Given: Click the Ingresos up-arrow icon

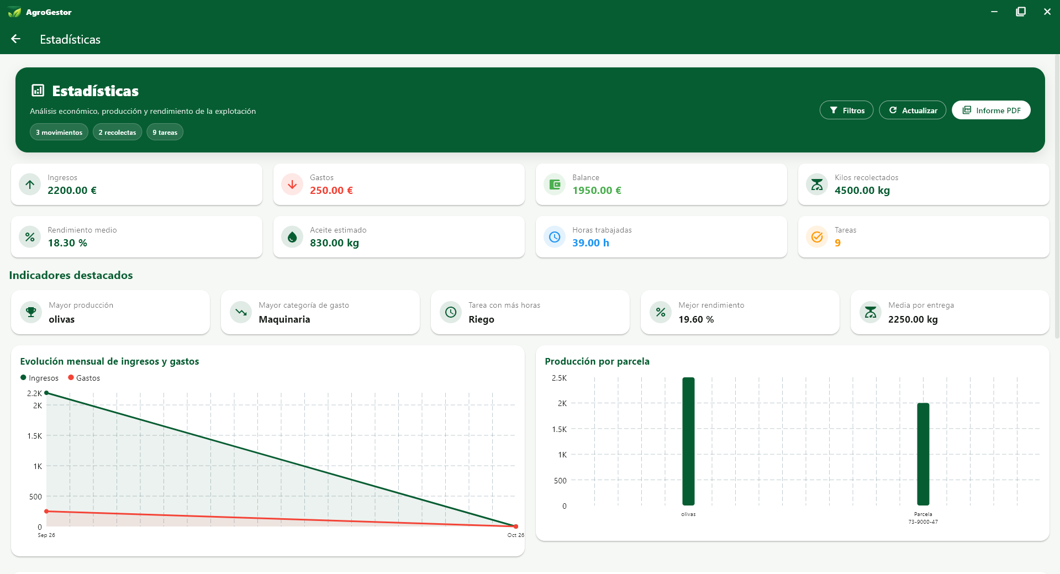Looking at the screenshot, I should click(30, 185).
